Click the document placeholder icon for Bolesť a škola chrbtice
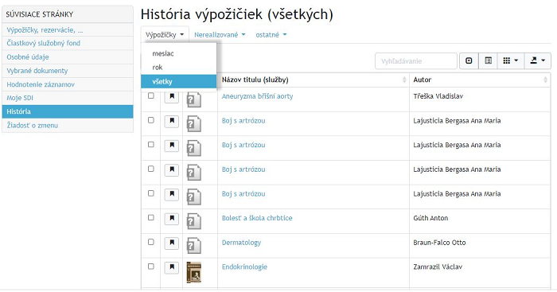This screenshot has height=292, width=557. [194, 221]
